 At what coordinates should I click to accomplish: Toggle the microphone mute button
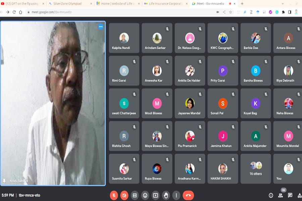pos(114,195)
